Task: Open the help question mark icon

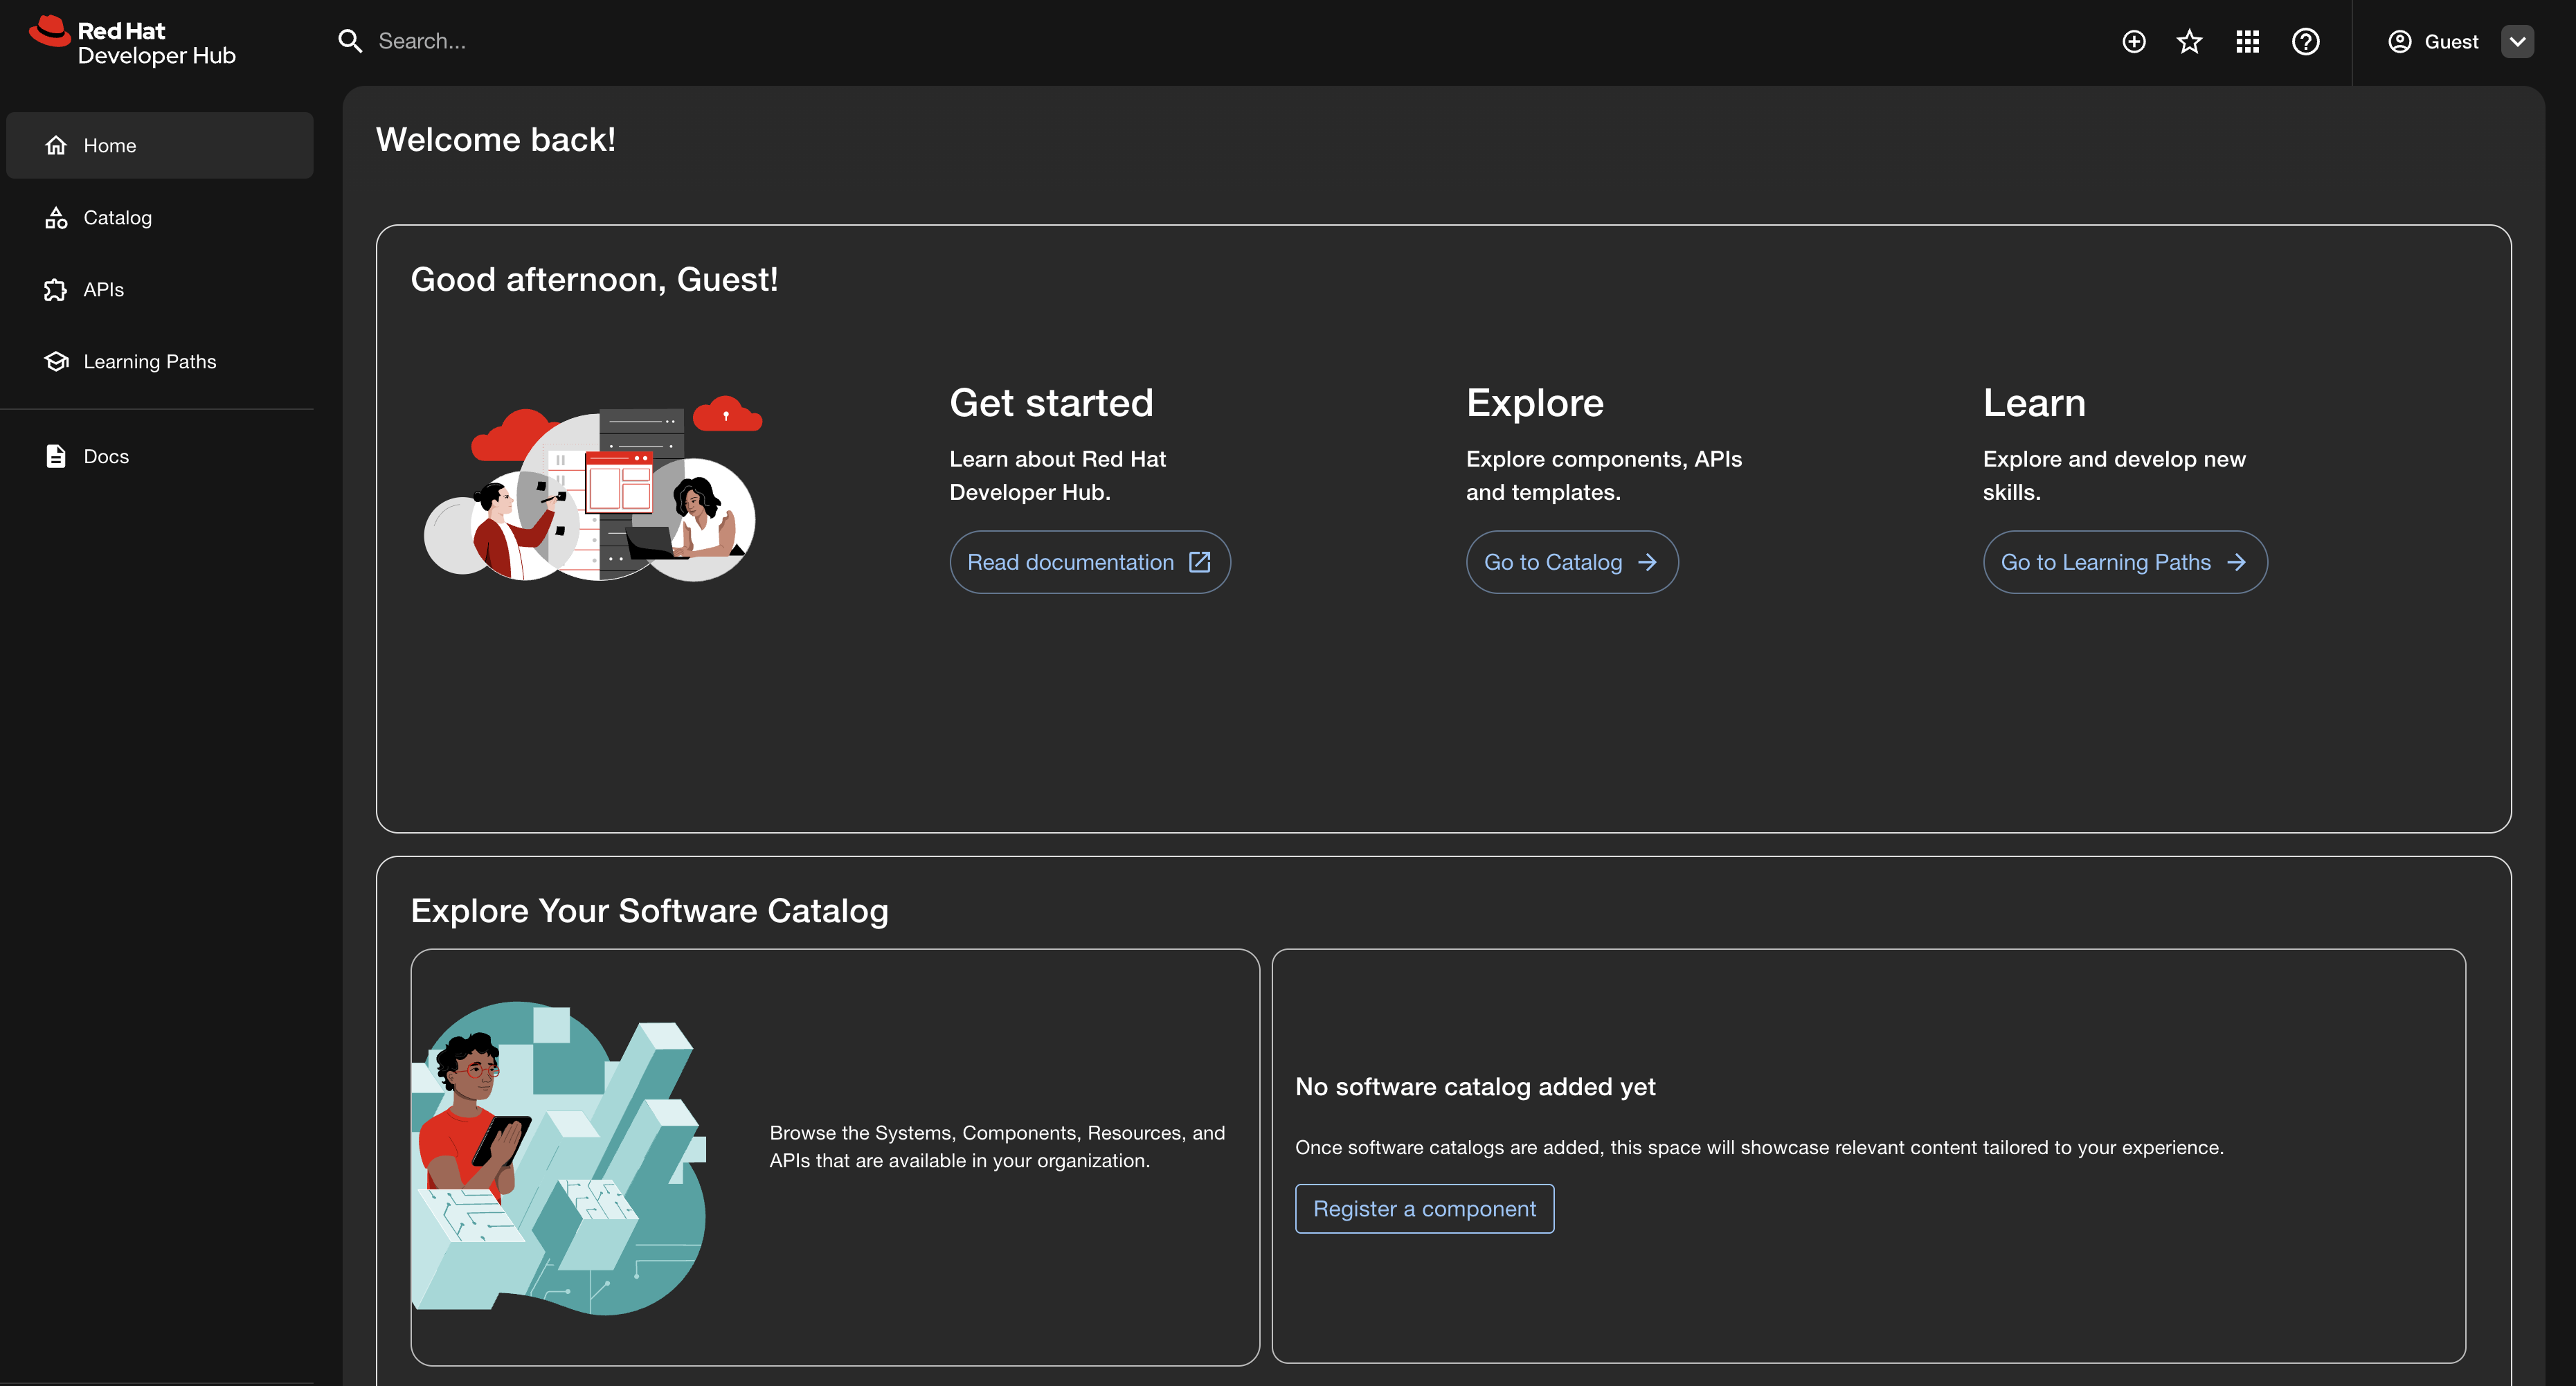Action: [x=2305, y=42]
